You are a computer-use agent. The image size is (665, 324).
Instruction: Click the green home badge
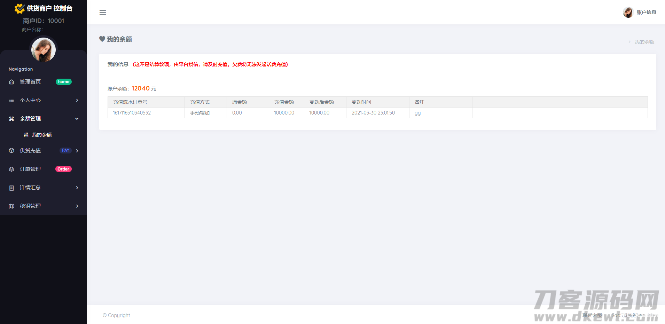[x=64, y=82]
